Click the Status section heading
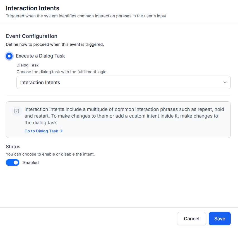This screenshot has width=238, height=229. (13, 147)
